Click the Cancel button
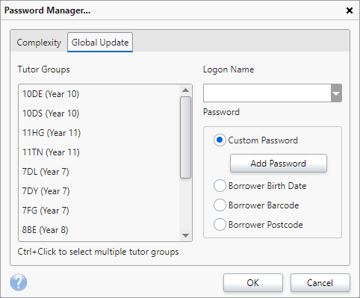 320,283
